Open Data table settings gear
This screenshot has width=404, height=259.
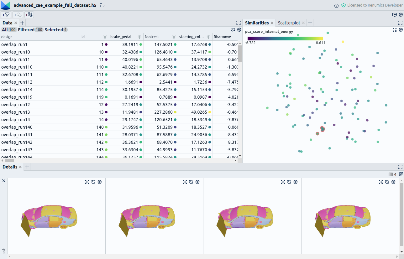click(x=239, y=30)
